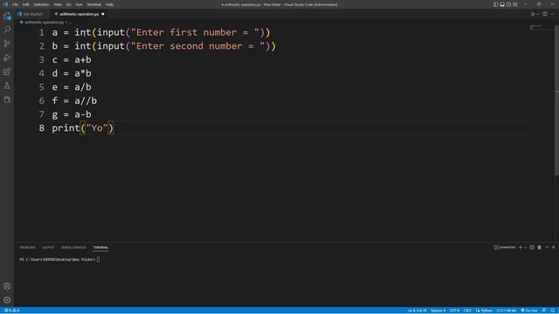Click line number 1 in gutter
The image size is (559, 314).
tap(42, 33)
